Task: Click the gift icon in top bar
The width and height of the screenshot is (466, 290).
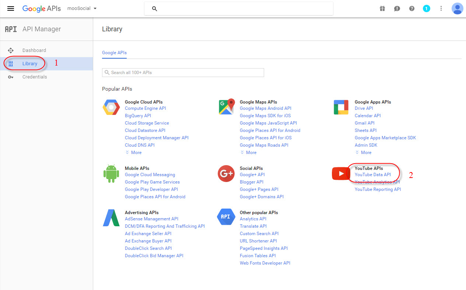Action: coord(382,8)
